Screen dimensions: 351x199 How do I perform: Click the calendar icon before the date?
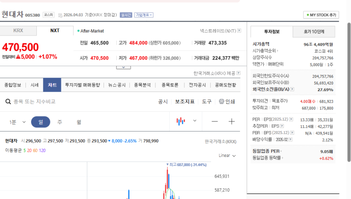point(60,15)
